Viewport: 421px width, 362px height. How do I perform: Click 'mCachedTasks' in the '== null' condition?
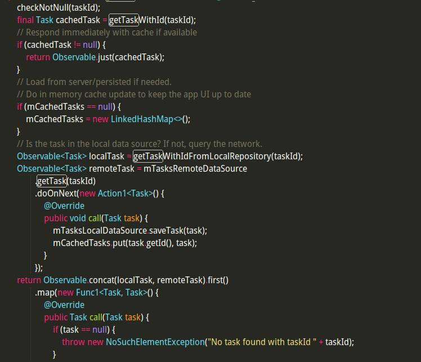[x=56, y=106]
